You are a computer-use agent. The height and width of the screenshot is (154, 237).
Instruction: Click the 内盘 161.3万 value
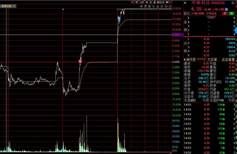tap(230, 89)
